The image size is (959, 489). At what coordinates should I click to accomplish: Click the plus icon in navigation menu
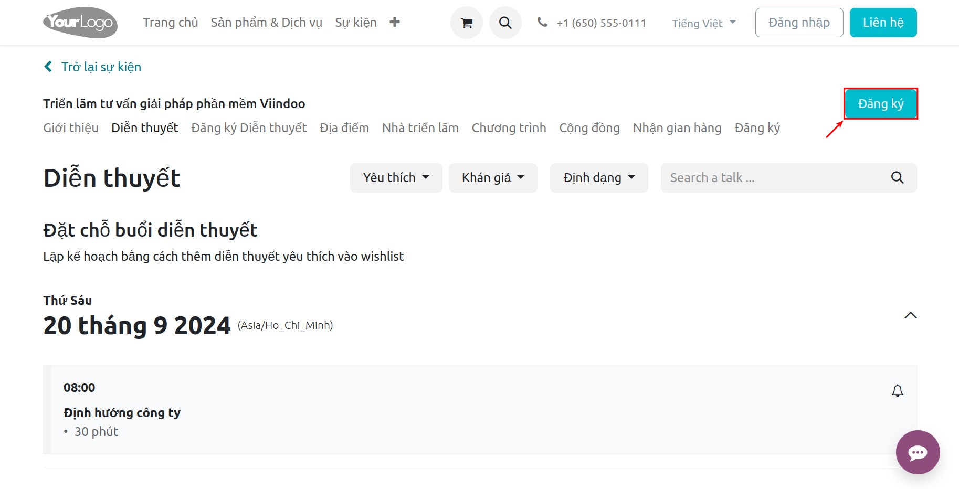click(395, 22)
